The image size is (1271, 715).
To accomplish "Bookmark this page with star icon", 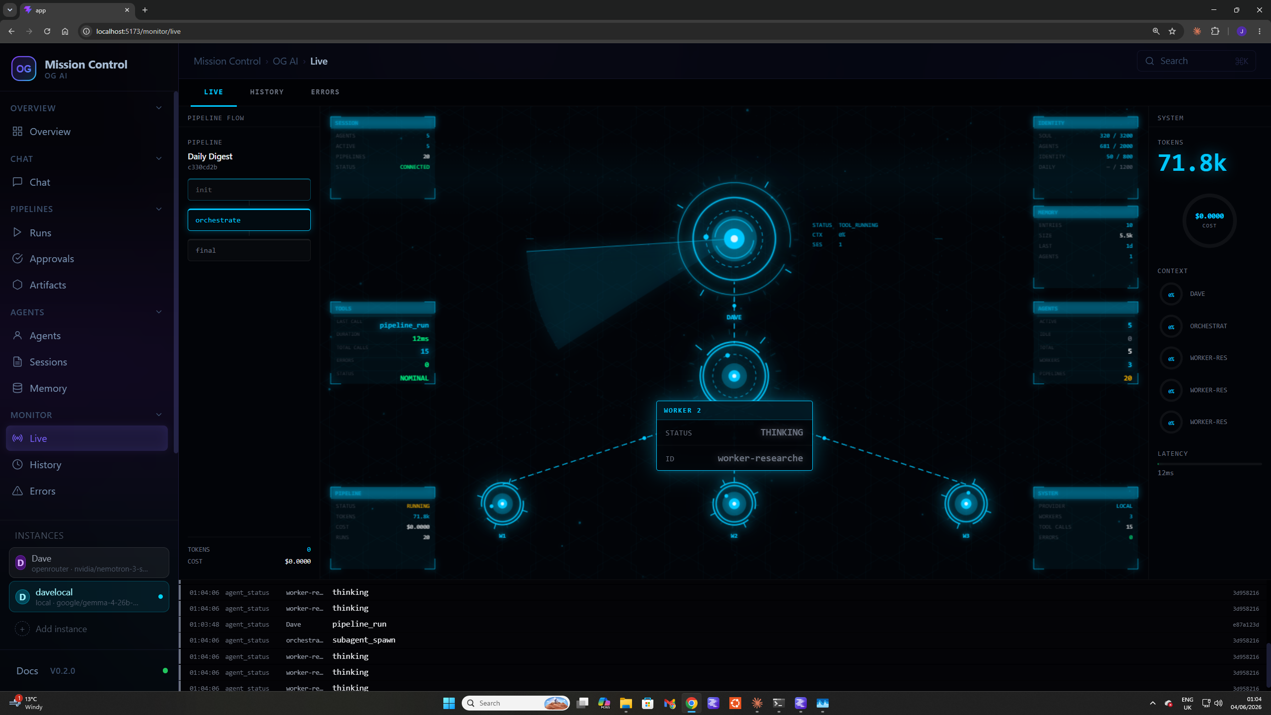I will [1172, 31].
